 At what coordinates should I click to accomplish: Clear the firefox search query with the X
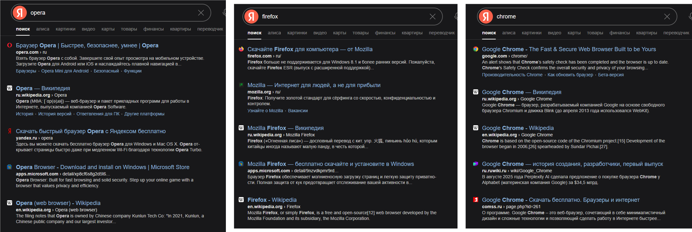[433, 17]
